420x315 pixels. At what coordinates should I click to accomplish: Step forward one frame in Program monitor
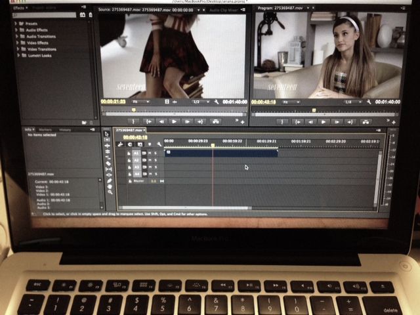pos(337,122)
